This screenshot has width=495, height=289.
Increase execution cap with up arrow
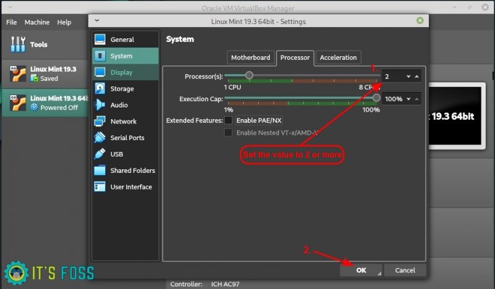[x=416, y=99]
